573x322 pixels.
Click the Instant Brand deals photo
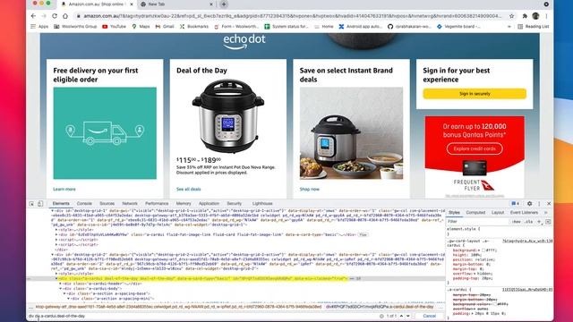(x=351, y=133)
